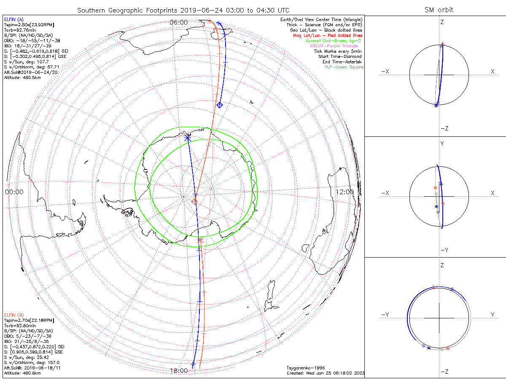Select 'IBO: 21/-25/8/-35' line
This screenshot has width=506, height=380.
27,341
